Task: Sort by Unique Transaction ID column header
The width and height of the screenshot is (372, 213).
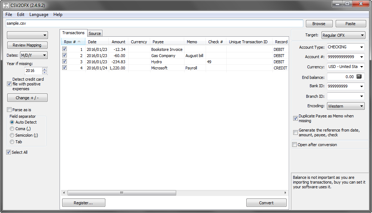Action: pyautogui.click(x=249, y=42)
